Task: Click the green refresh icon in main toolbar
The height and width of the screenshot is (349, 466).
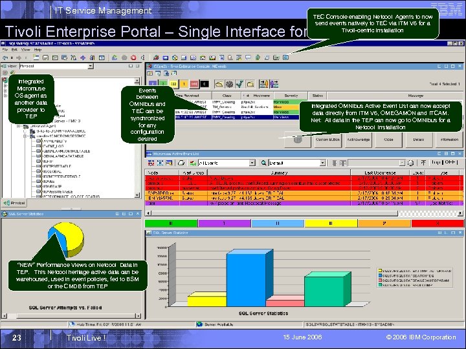Action: [115, 58]
